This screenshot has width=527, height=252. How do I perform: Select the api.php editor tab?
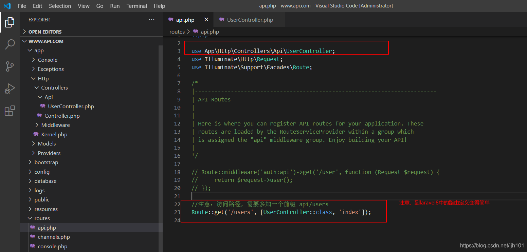188,20
